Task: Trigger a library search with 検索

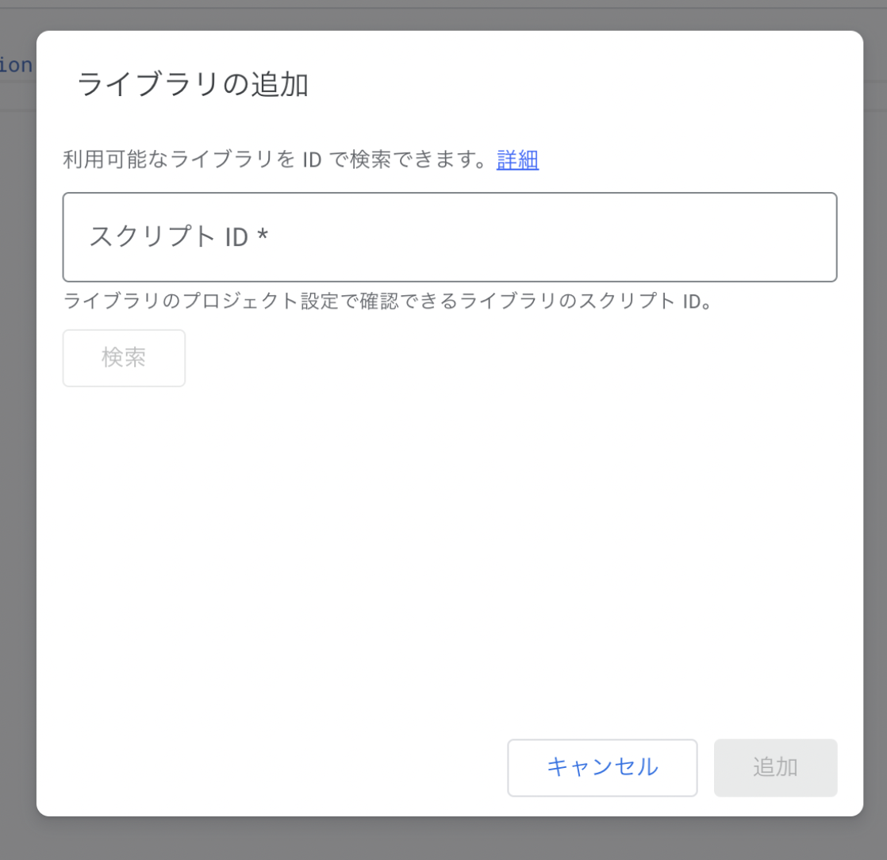Action: (123, 358)
